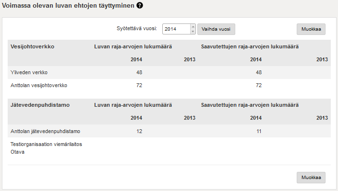Decrease year with the down spinner arrow
Viewport: 338px width, 191px height.
tap(193, 32)
